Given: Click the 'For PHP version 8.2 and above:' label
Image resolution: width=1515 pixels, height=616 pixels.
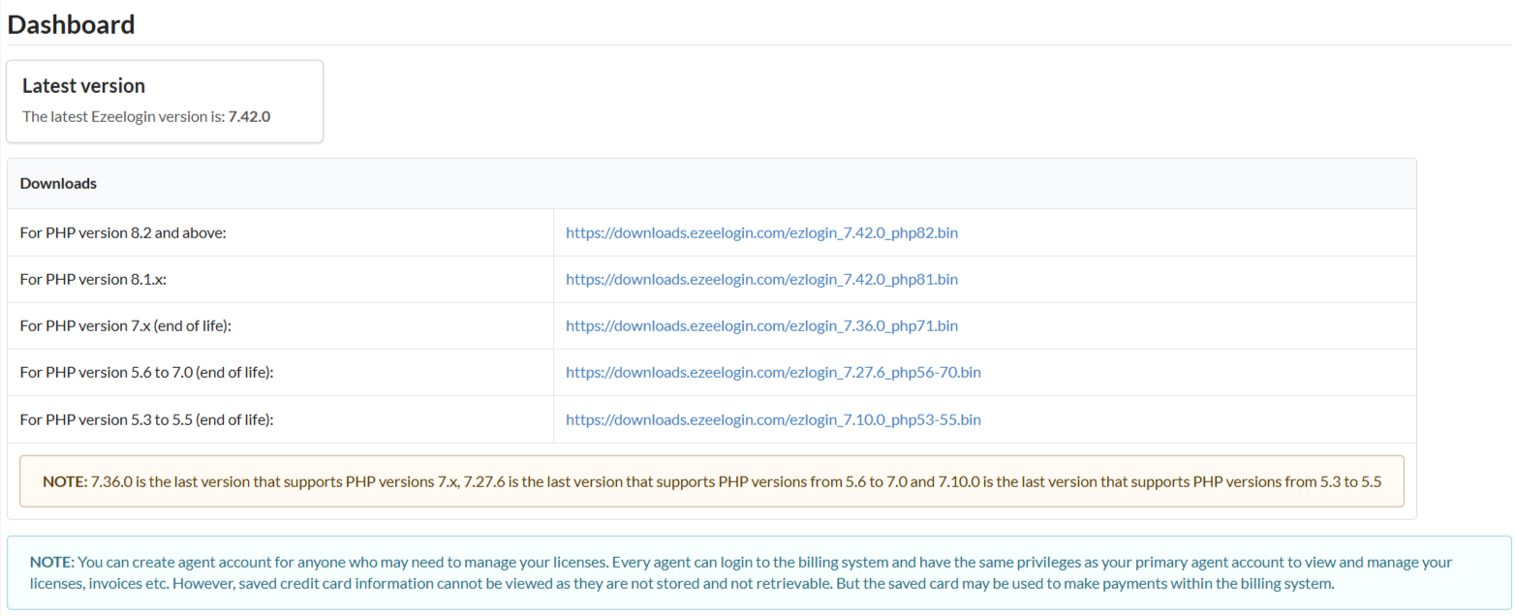Looking at the screenshot, I should point(123,232).
